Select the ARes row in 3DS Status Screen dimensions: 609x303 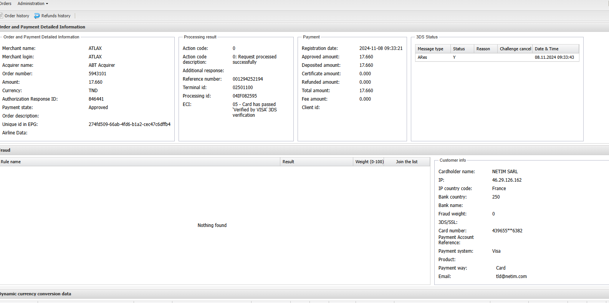422,57
